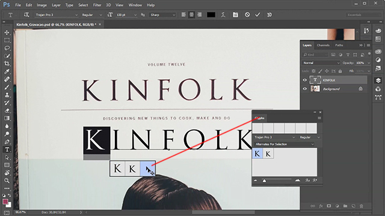Toggle pixel layer filter in Layers panel
This screenshot has height=216, width=385.
(333, 55)
